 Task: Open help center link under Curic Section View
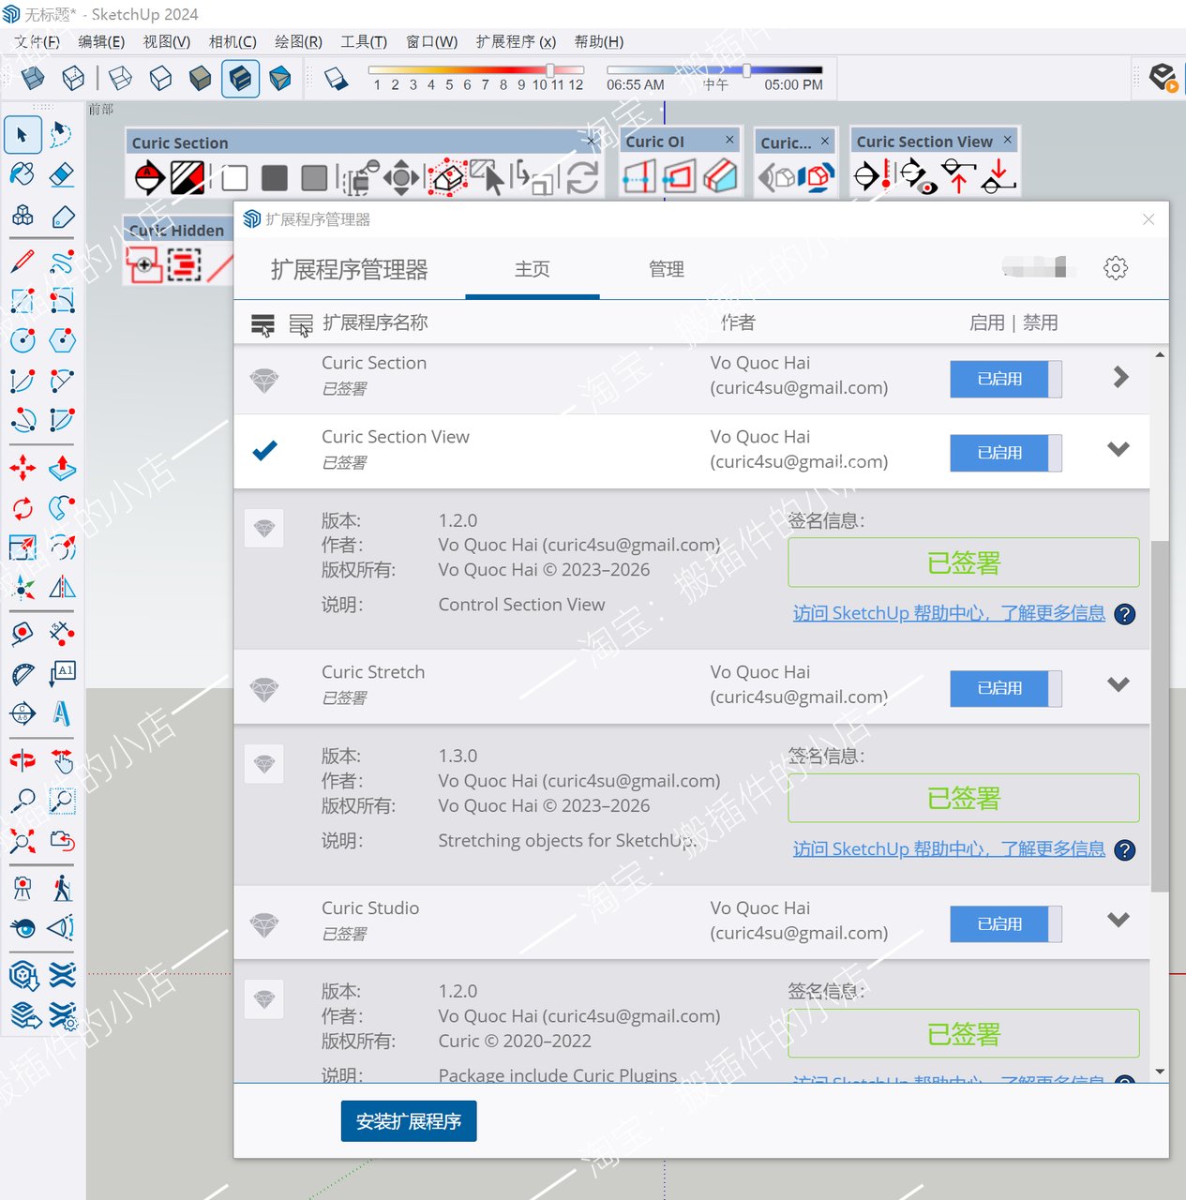tap(949, 613)
